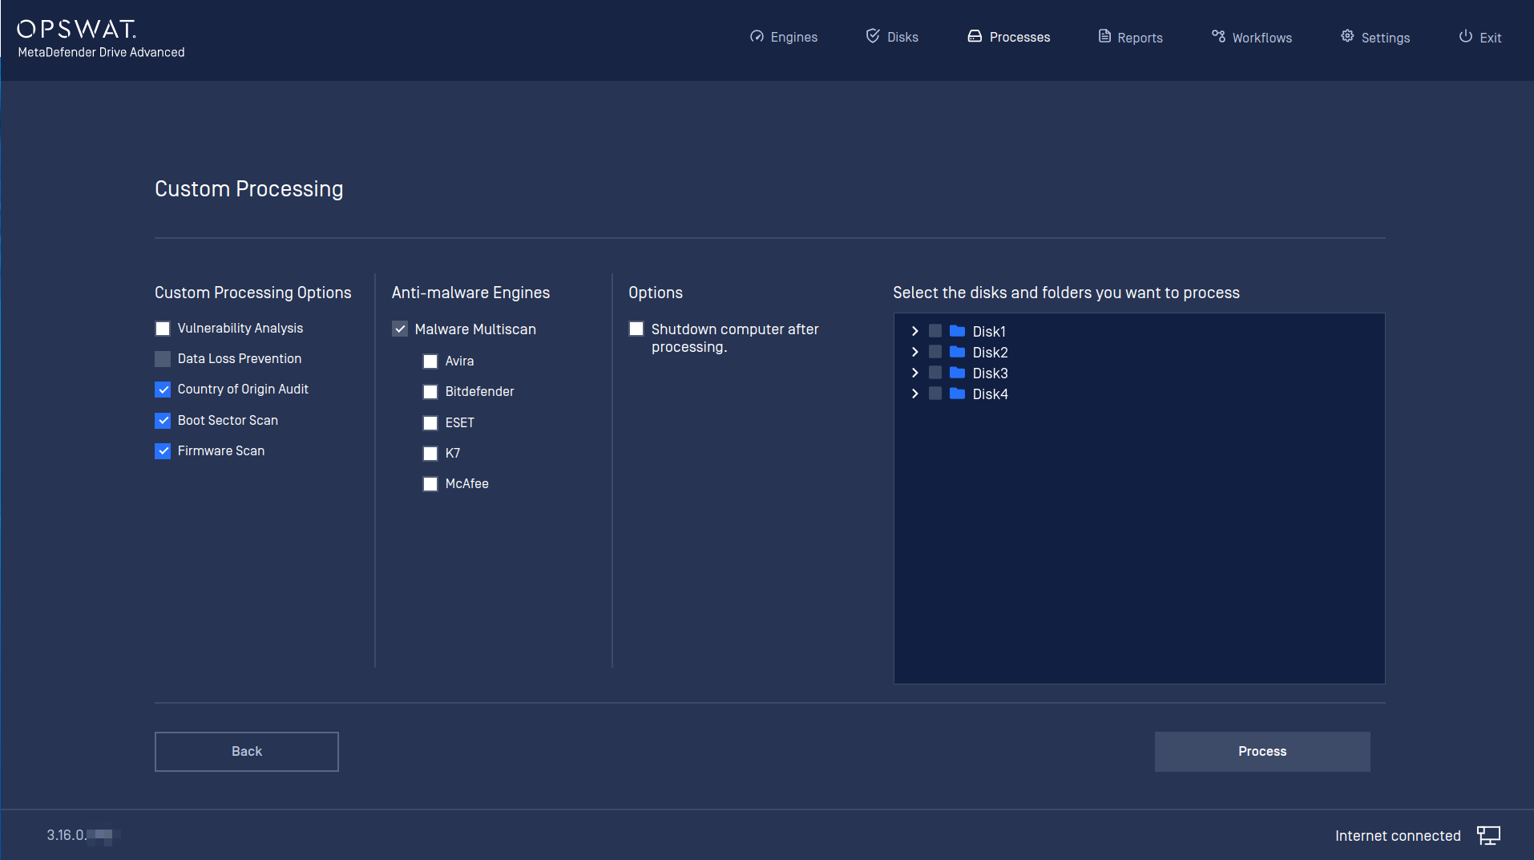This screenshot has height=860, width=1534.
Task: Click Exit in top navigation
Action: coord(1480,37)
